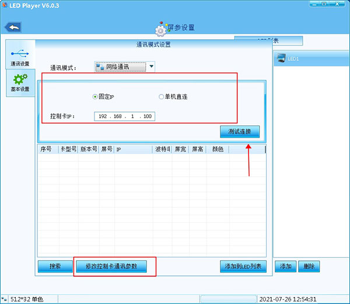Image resolution: width=350 pixels, height=304 pixels.
Task: Click the 搜索 button
Action: [55, 266]
